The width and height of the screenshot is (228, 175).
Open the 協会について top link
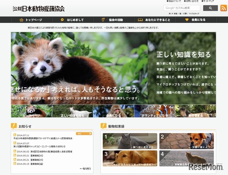tap(174, 1)
